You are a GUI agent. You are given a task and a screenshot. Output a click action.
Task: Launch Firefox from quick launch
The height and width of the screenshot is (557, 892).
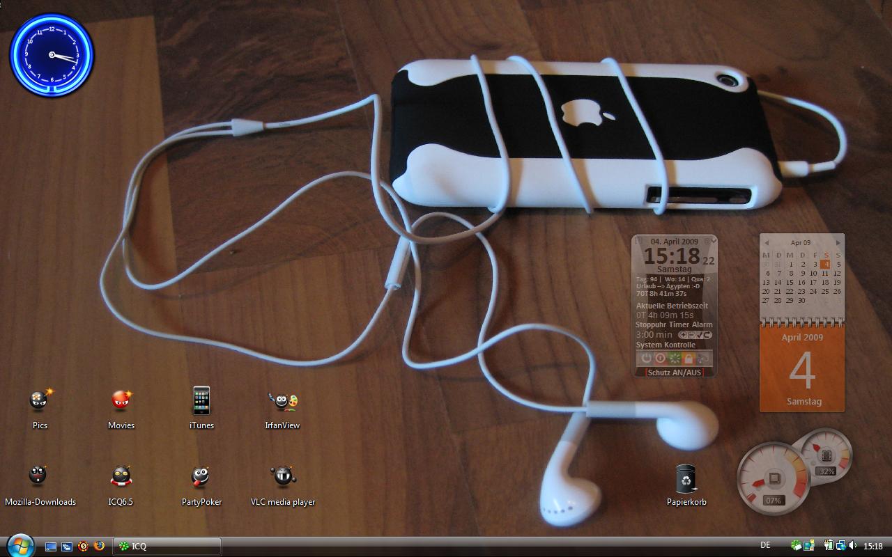click(x=99, y=546)
